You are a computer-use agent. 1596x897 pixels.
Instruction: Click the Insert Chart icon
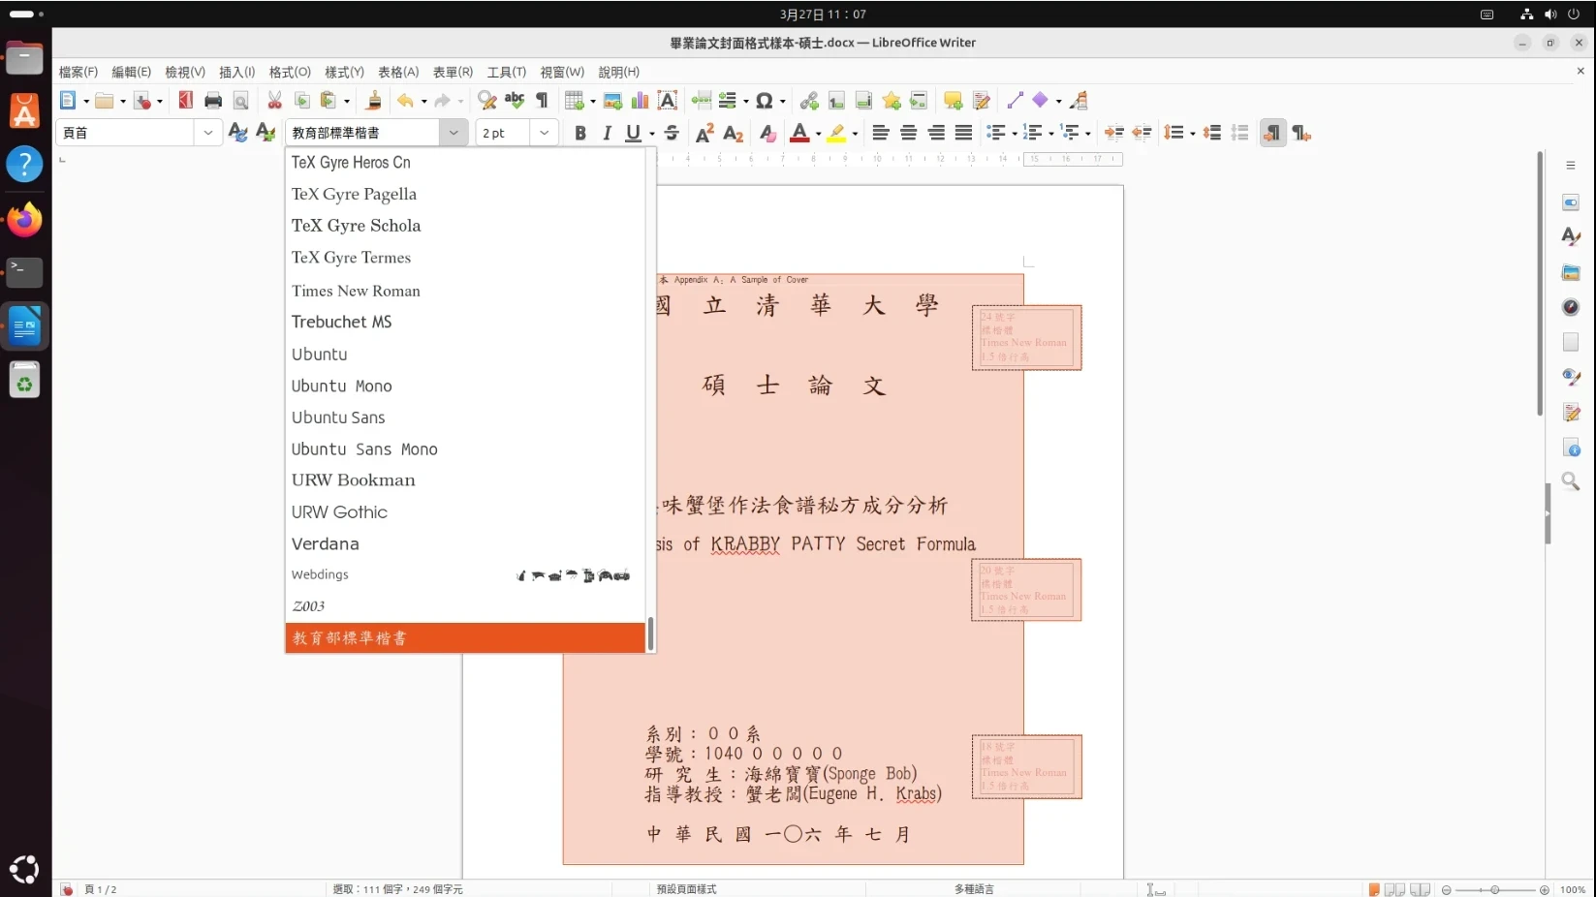(640, 101)
